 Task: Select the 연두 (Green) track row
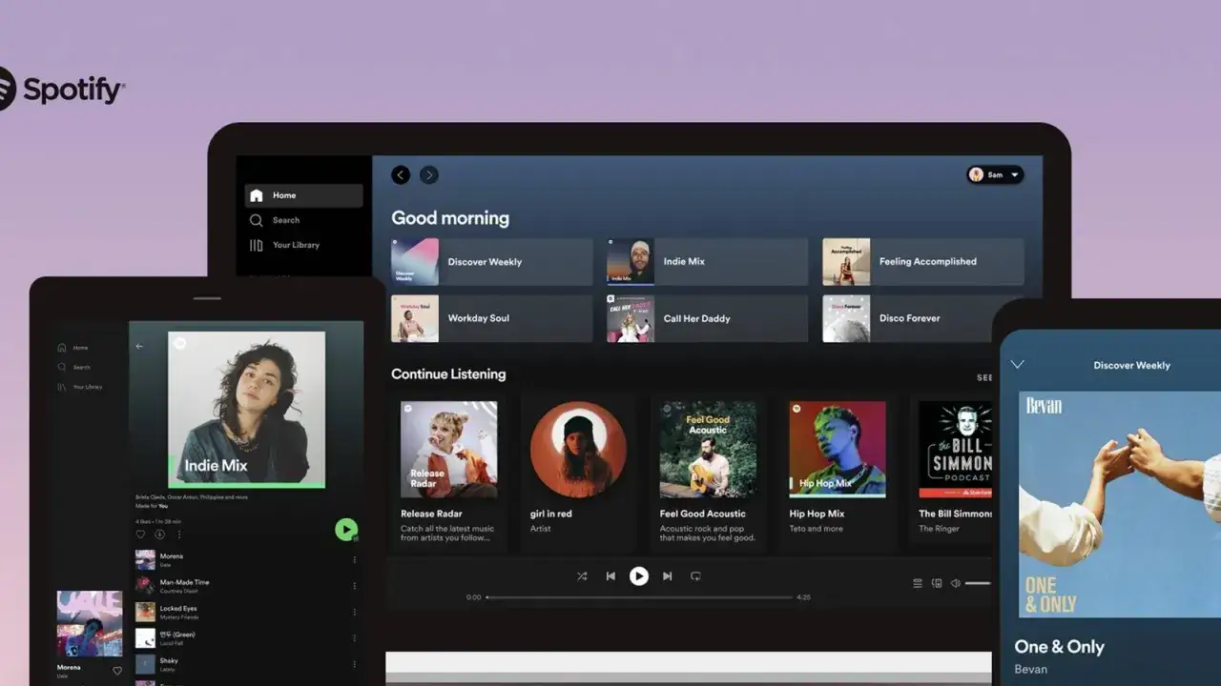point(246,638)
